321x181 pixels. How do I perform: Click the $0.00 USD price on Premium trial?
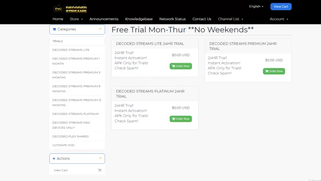point(274,60)
